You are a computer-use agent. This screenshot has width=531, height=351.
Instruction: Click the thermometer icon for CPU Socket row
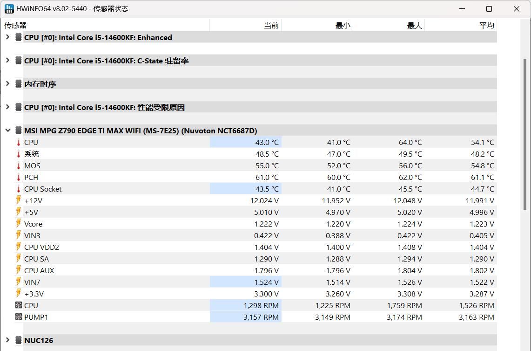19,189
